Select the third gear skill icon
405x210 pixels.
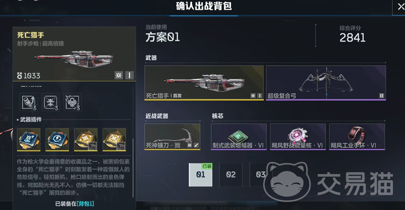(73, 102)
